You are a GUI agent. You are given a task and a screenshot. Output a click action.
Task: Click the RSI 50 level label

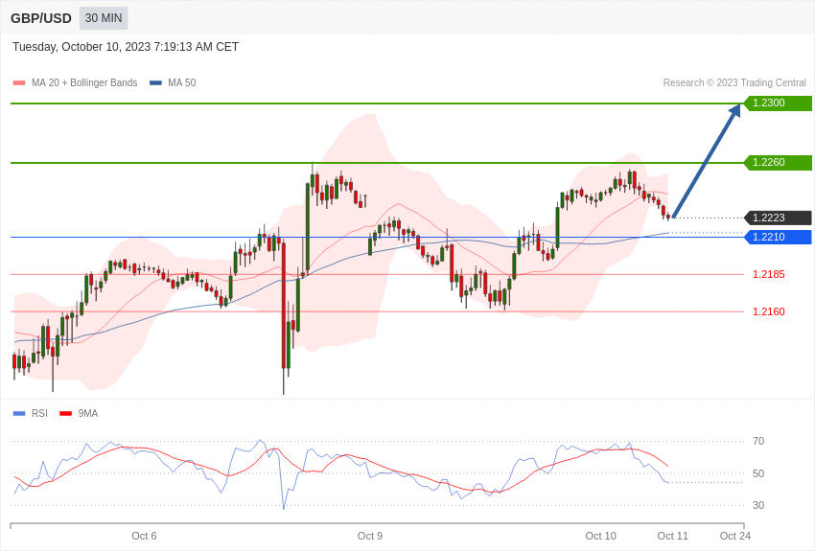click(x=758, y=473)
